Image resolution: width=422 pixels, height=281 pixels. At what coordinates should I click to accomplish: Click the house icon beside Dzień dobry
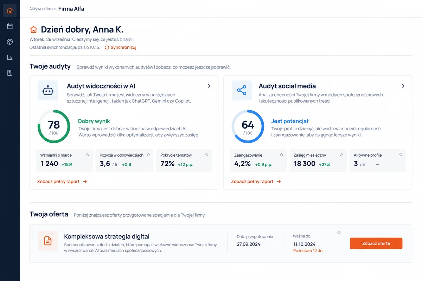[34, 29]
